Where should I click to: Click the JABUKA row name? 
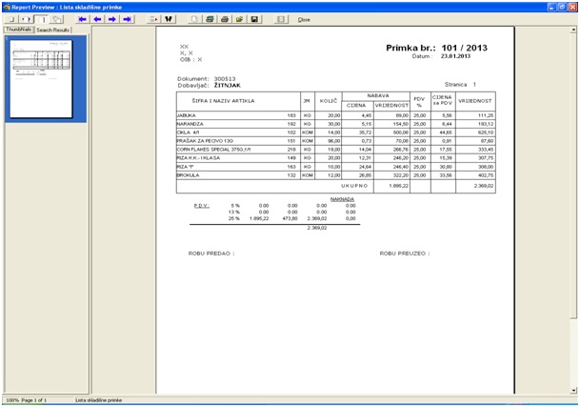tap(186, 115)
